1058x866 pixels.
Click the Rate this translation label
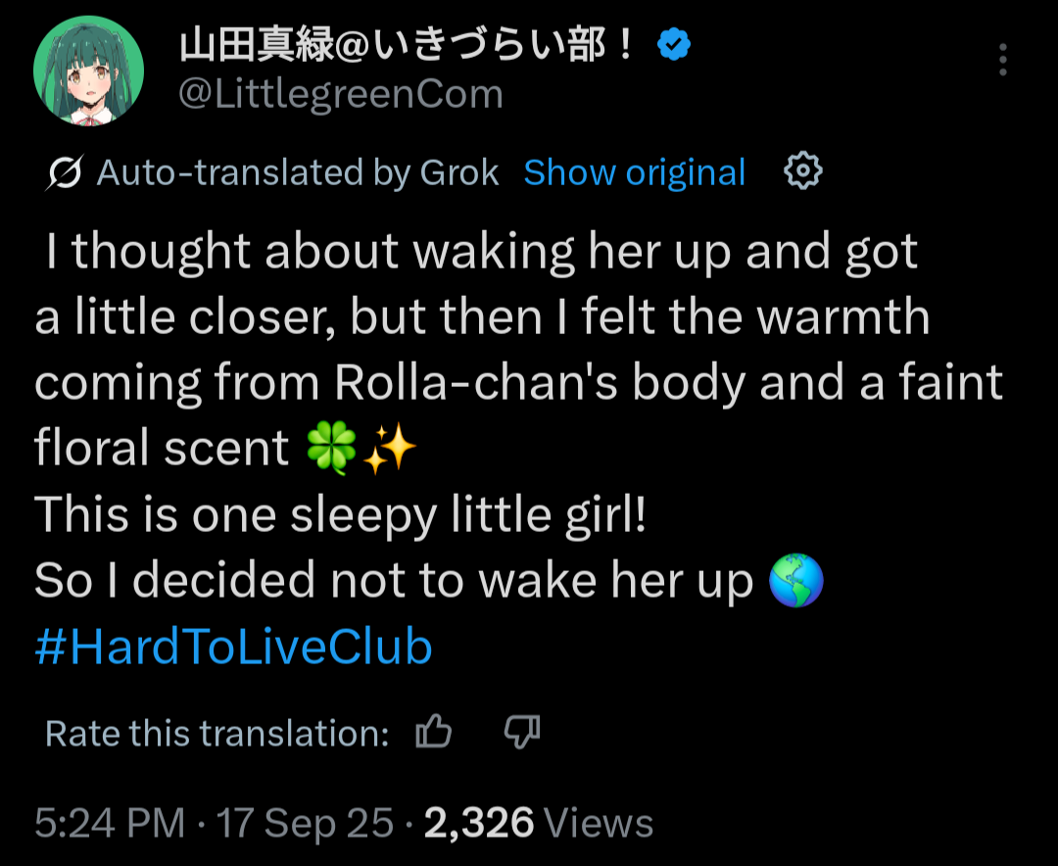pyautogui.click(x=217, y=733)
